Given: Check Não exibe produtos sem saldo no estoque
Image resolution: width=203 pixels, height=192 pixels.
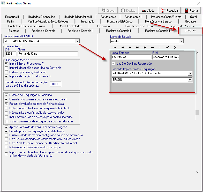Looking at the screenshot, I should click(x=6, y=147).
